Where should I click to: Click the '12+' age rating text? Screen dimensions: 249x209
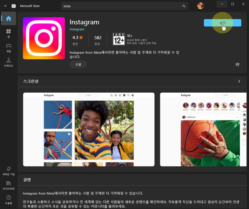coord(129,36)
